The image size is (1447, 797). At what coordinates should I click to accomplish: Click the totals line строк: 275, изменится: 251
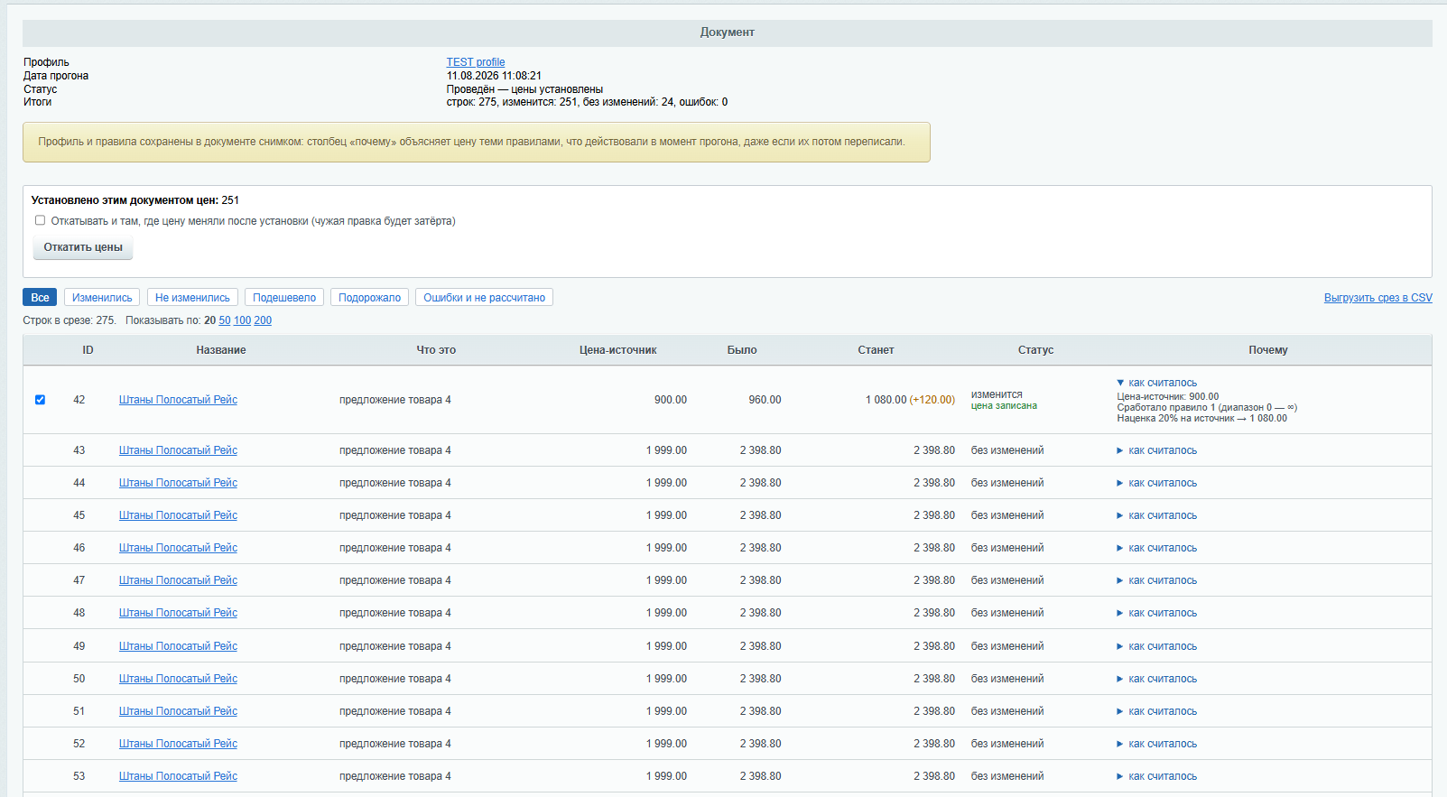click(x=587, y=102)
